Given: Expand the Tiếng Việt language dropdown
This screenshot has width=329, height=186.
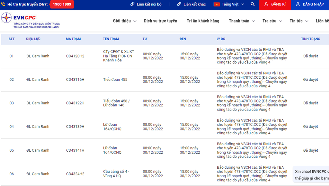Looking at the screenshot, I should click(x=243, y=4).
